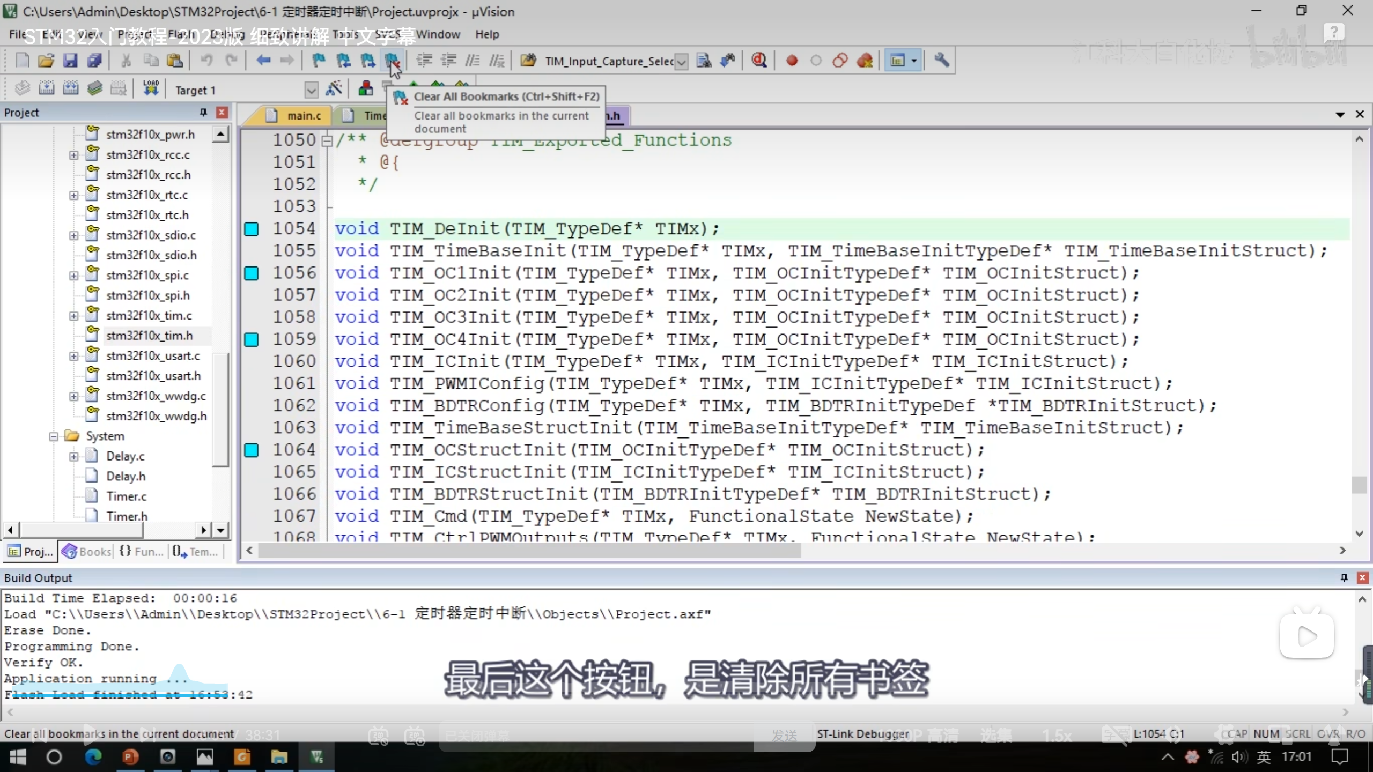Expand the stm32f10x_tim.c tree node
Image resolution: width=1373 pixels, height=772 pixels.
73,316
